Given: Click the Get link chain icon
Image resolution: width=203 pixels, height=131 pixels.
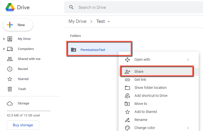Looking at the screenshot, I should click(127, 80).
